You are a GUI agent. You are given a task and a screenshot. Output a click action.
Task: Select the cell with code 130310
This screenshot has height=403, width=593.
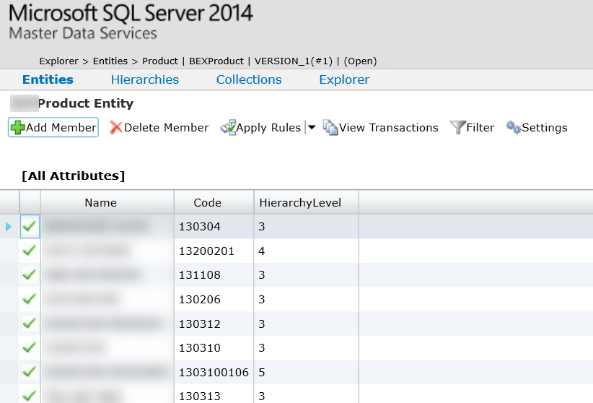pos(214,347)
